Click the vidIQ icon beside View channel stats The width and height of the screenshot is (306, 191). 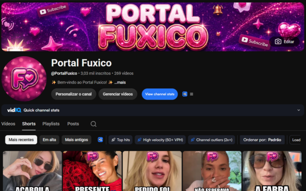185,94
